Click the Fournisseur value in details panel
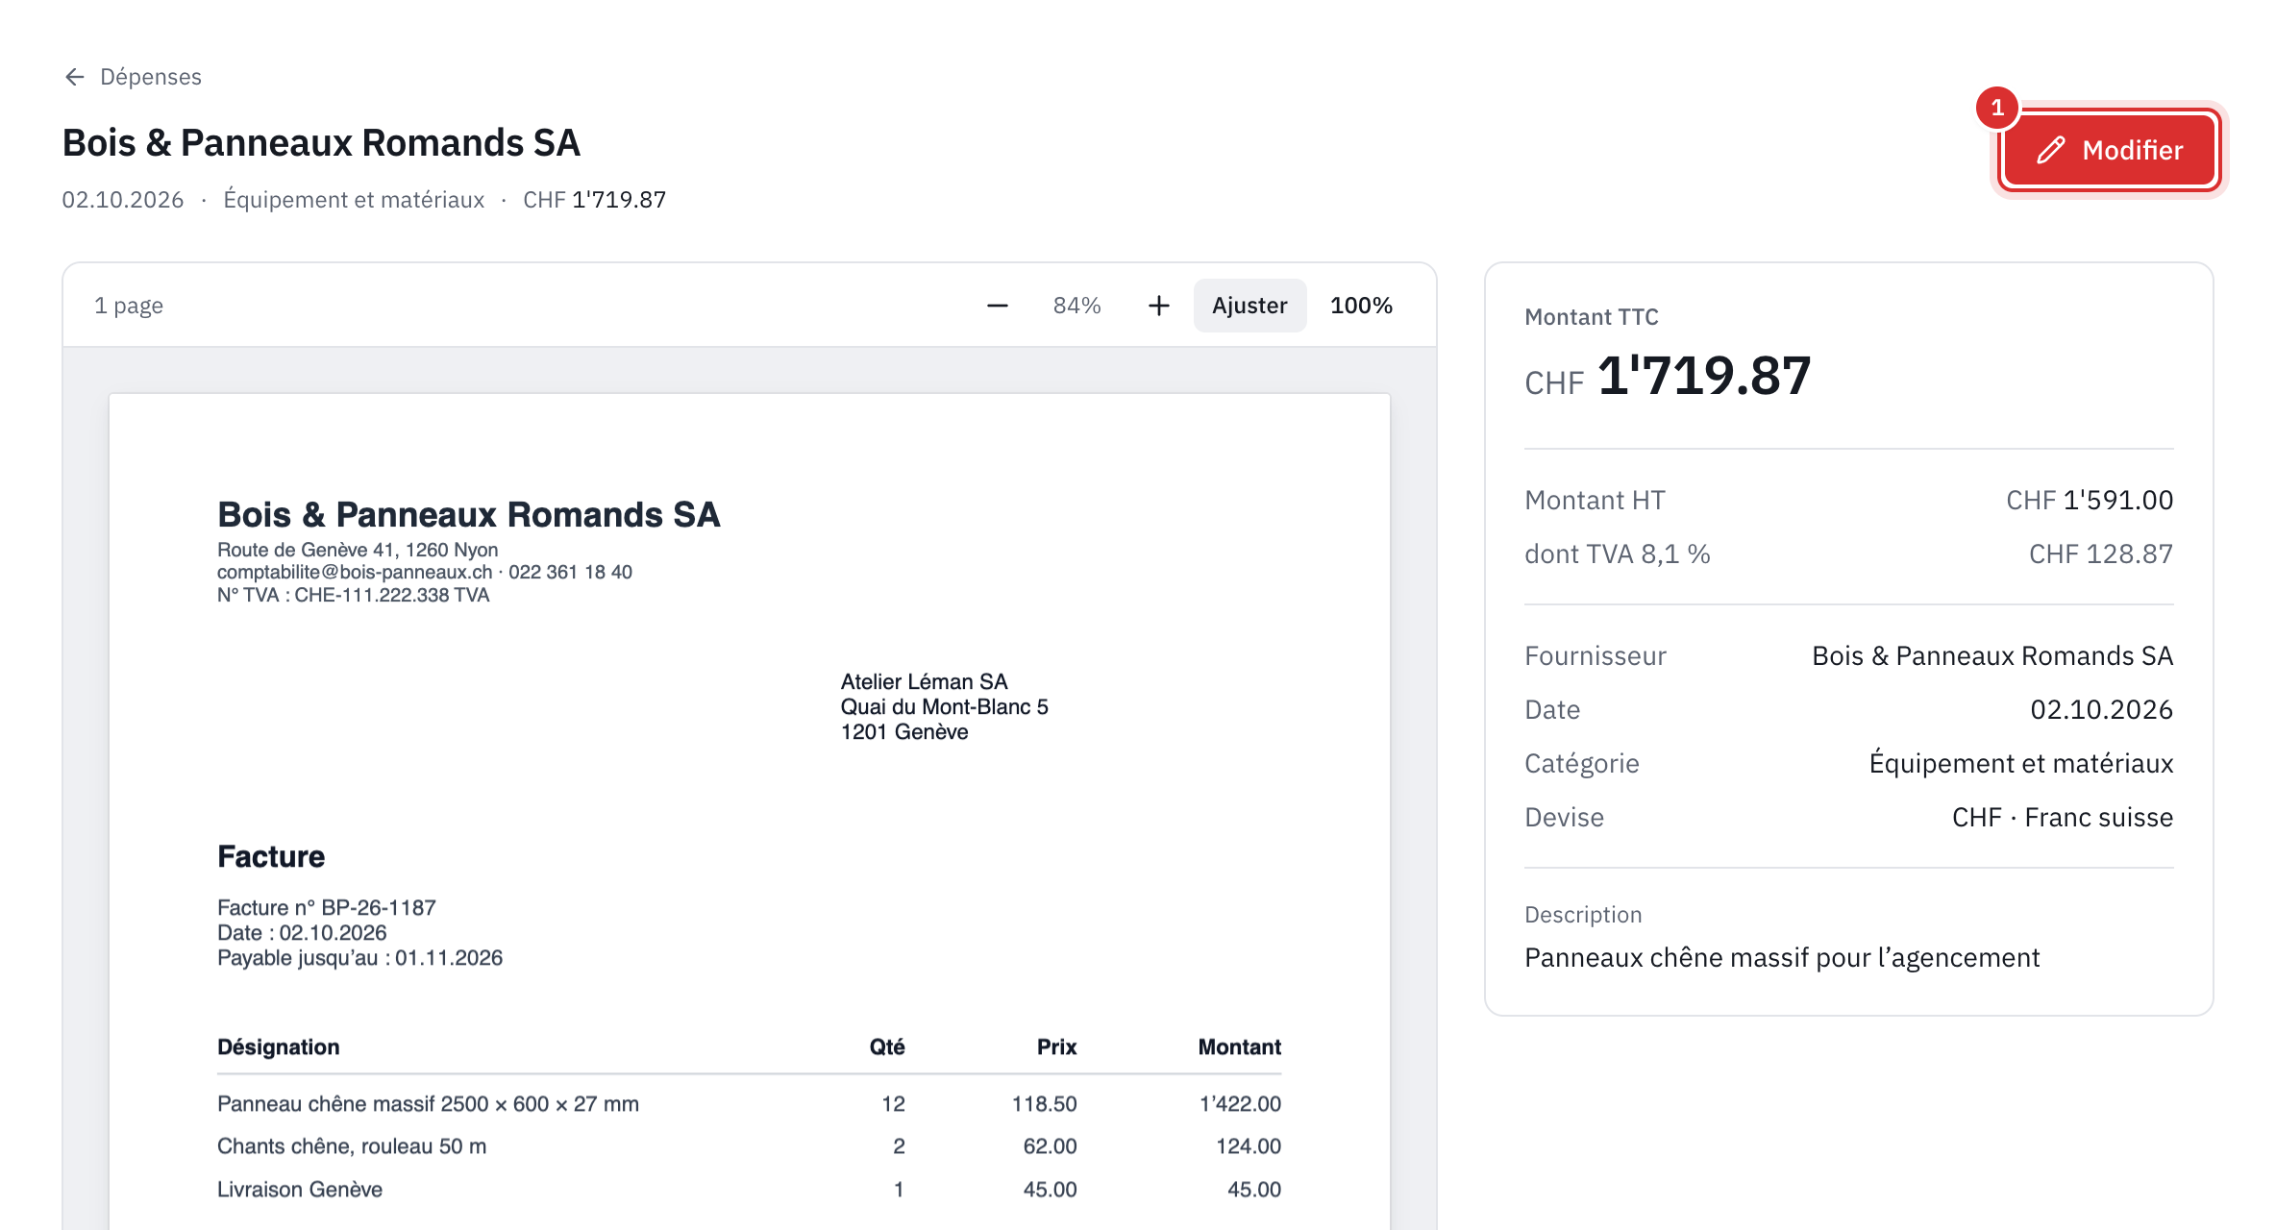The height and width of the screenshot is (1230, 2276). 1992,655
